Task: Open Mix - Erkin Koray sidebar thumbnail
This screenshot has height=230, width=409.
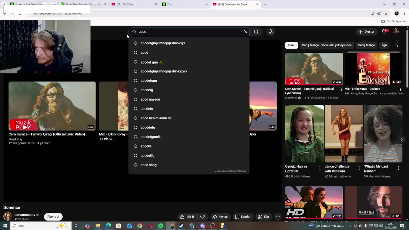Action: coord(373,69)
